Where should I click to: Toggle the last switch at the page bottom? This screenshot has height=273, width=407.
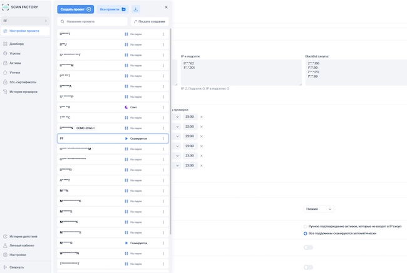coord(308,267)
